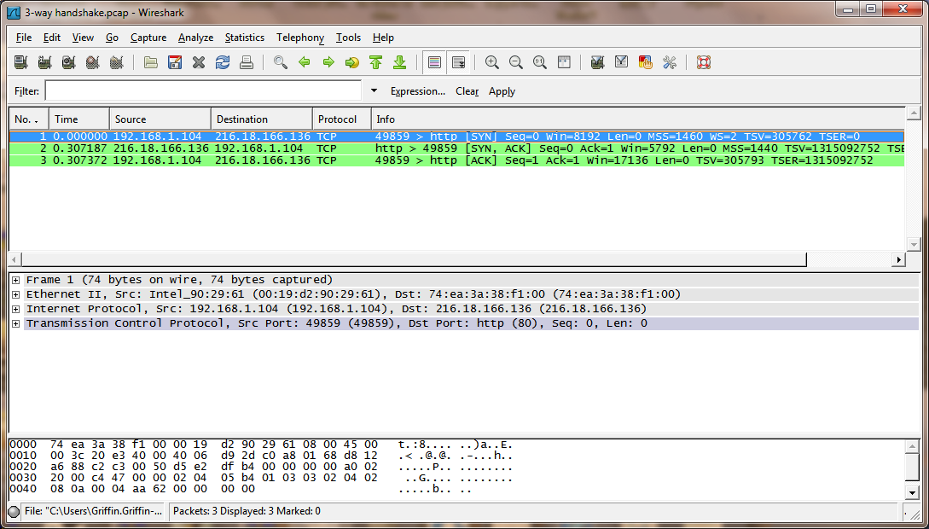Image resolution: width=929 pixels, height=529 pixels.
Task: Open capture options toolbar icon
Action: pyautogui.click(x=45, y=62)
